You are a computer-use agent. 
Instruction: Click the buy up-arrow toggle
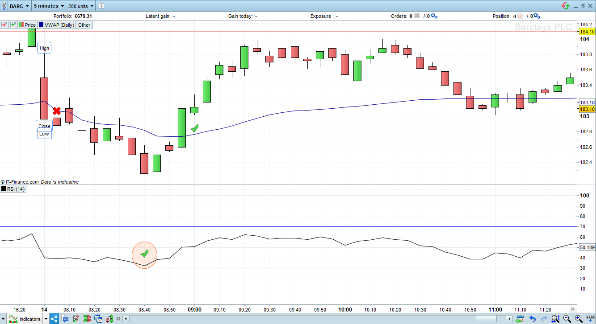point(13,25)
